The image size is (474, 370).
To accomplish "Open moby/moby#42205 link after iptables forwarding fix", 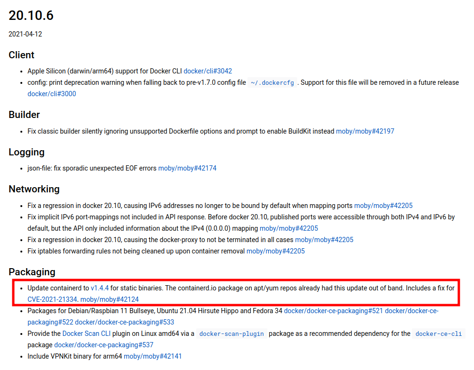I will pos(275,251).
